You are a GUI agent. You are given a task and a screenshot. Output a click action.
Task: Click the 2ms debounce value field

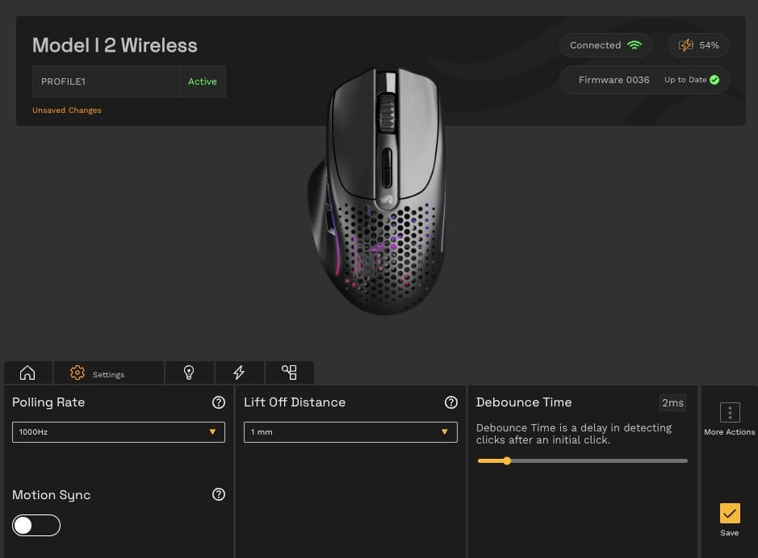(672, 403)
